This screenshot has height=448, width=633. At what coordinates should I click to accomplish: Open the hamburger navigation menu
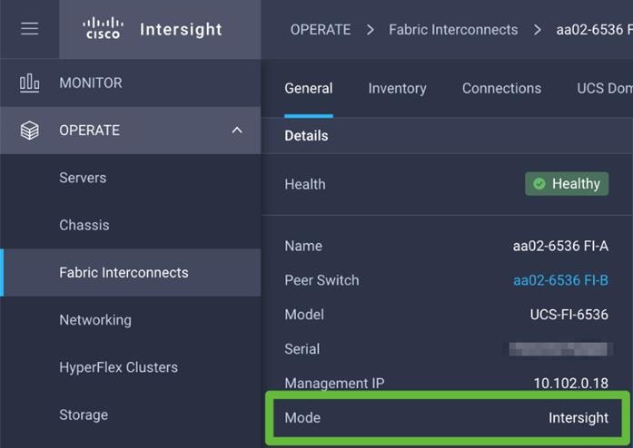click(x=29, y=29)
